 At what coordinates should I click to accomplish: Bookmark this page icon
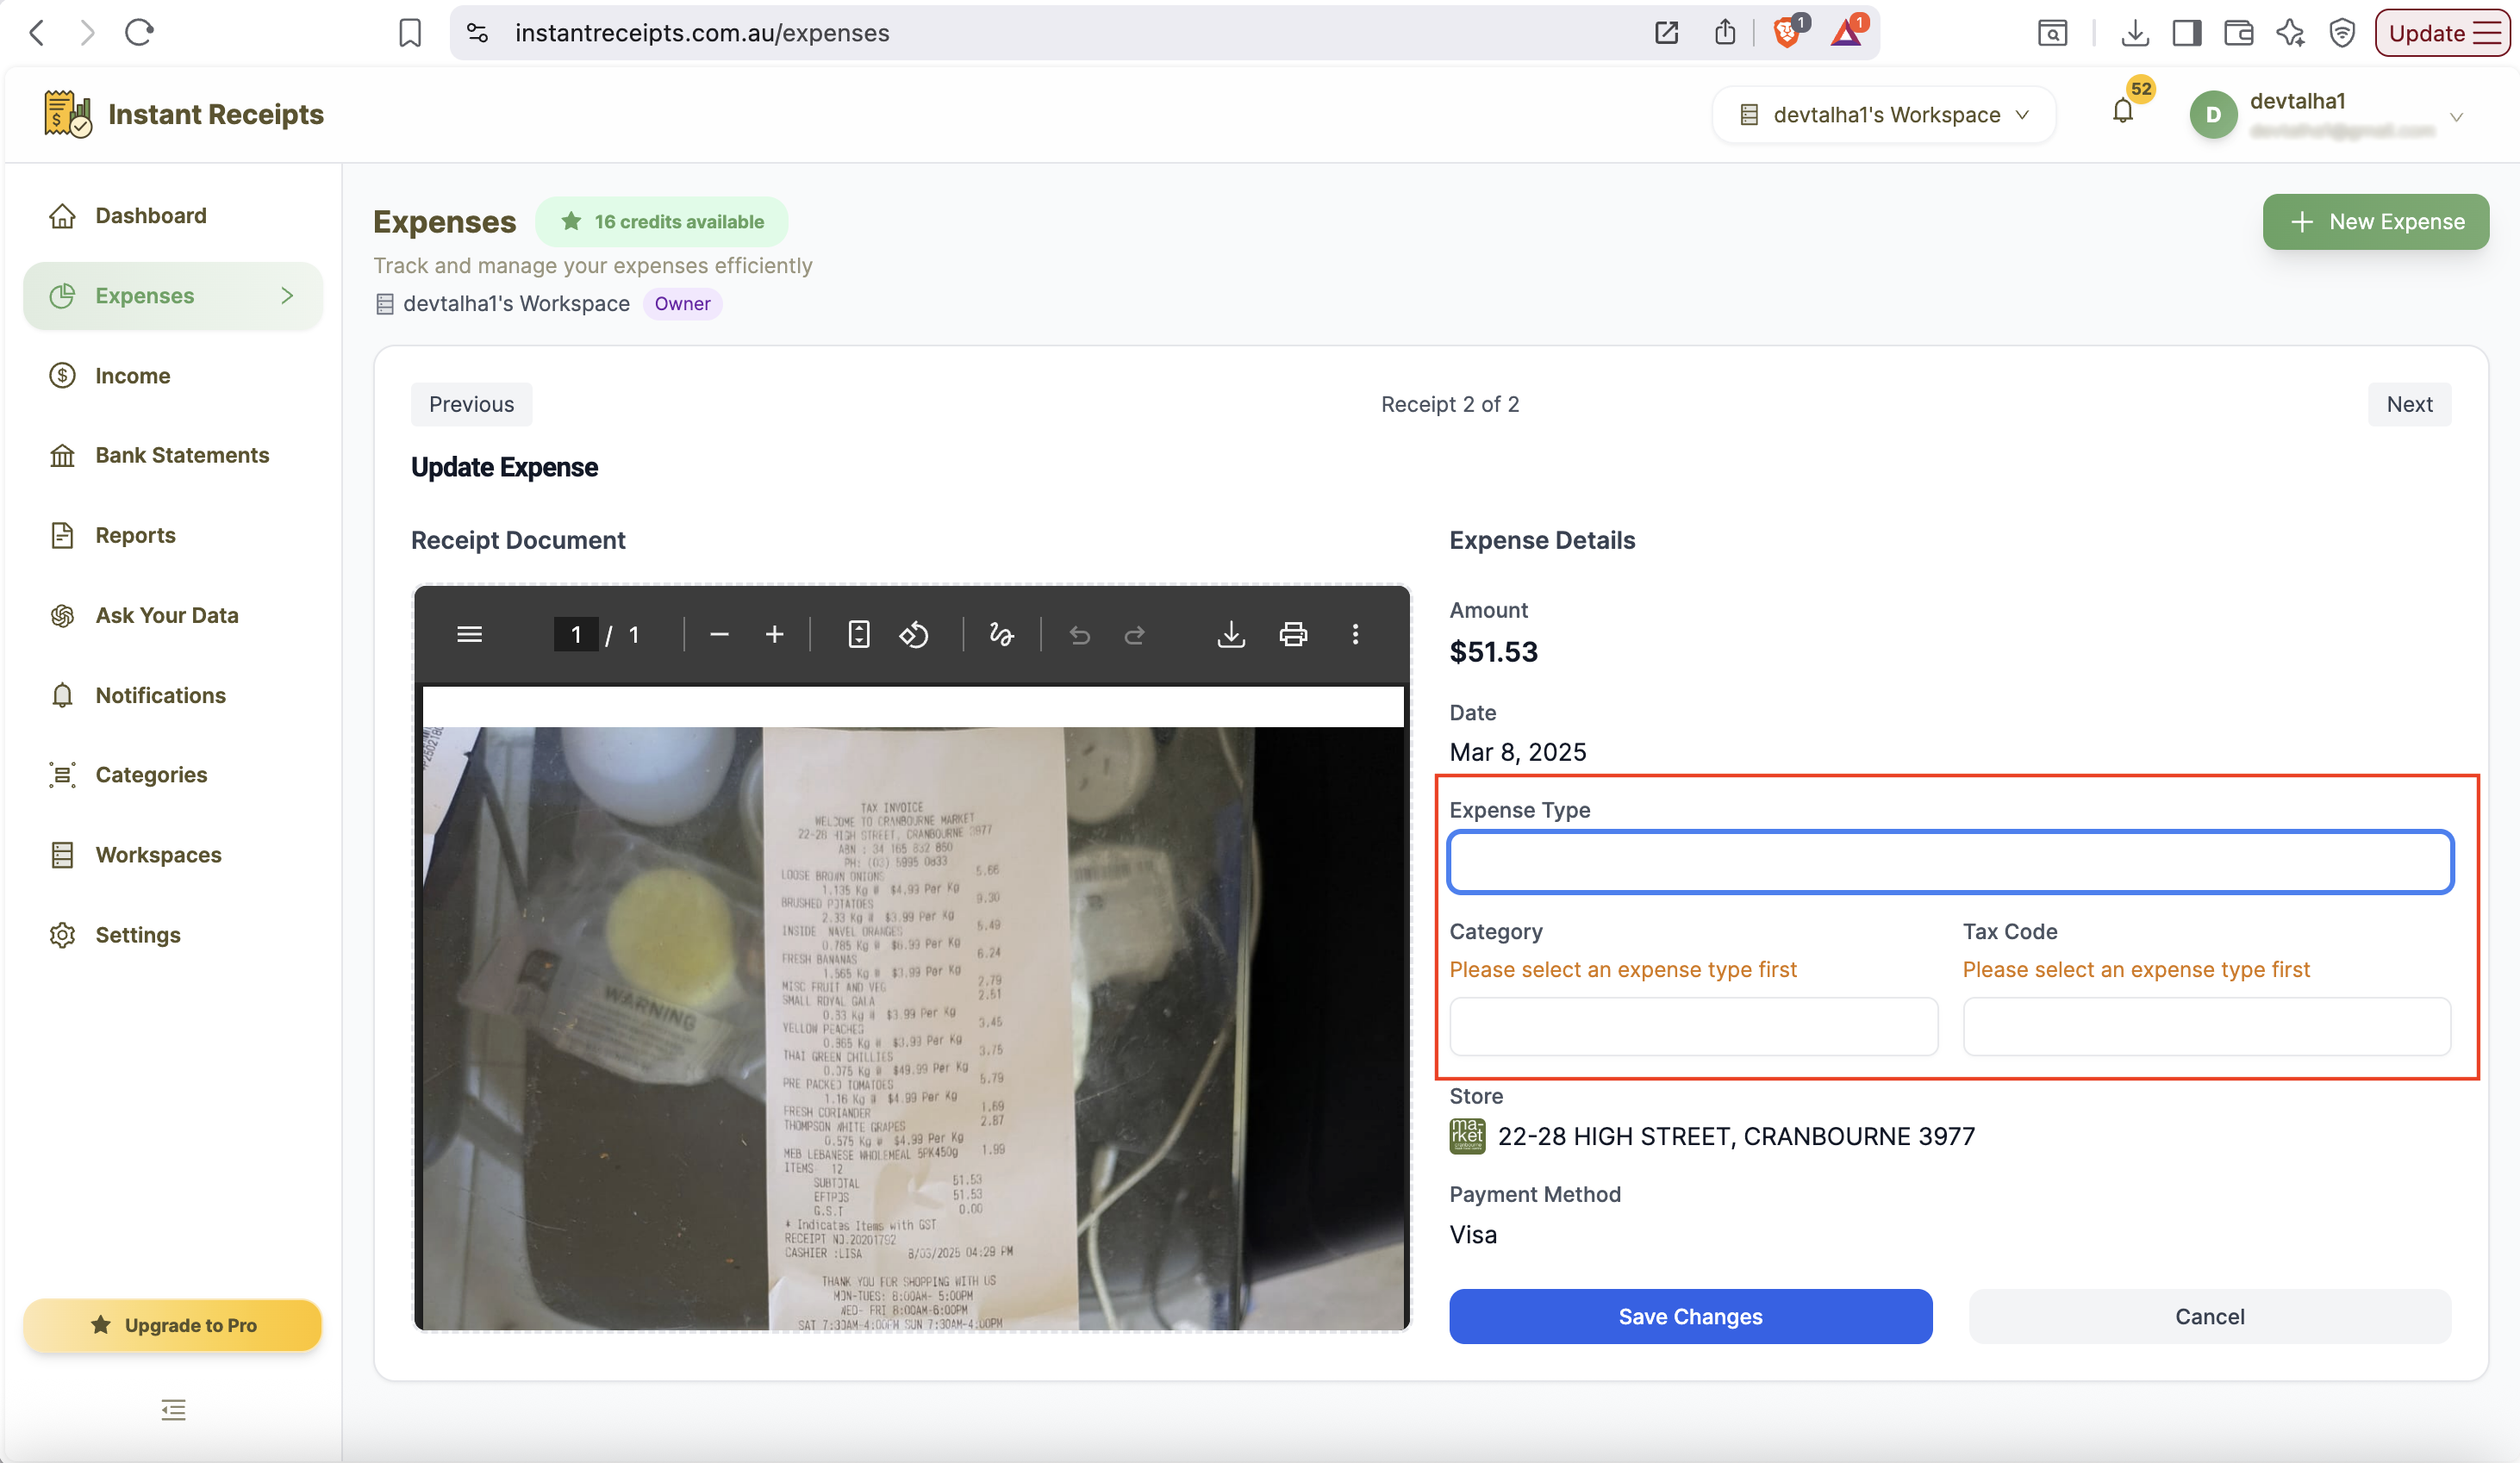(x=410, y=33)
